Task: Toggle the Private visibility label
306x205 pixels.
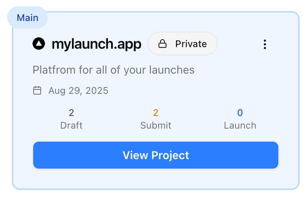Action: point(191,44)
